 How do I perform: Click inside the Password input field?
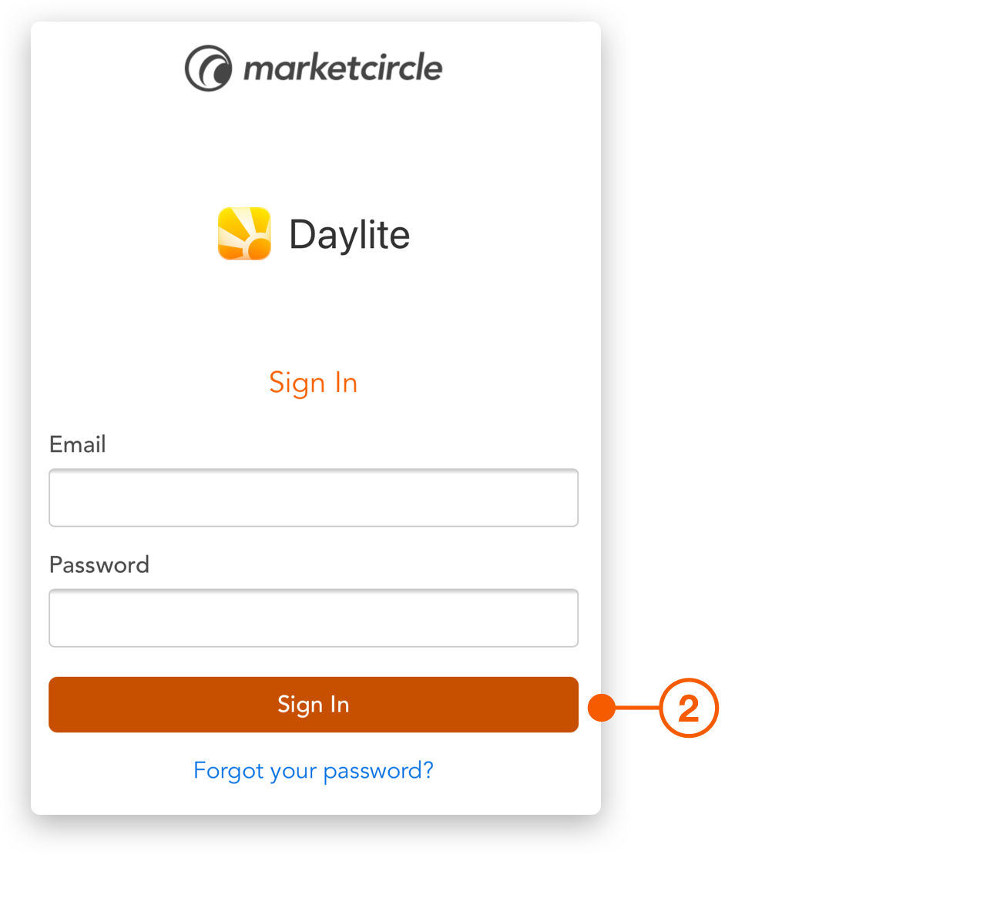click(x=313, y=618)
